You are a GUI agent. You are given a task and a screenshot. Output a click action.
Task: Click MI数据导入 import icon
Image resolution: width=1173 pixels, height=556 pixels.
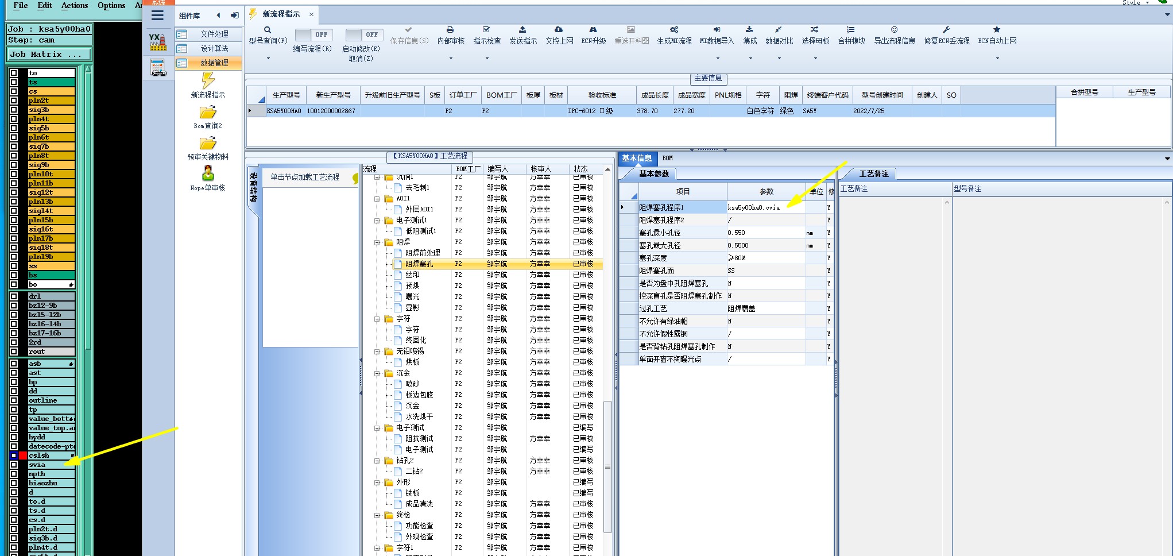(x=717, y=35)
